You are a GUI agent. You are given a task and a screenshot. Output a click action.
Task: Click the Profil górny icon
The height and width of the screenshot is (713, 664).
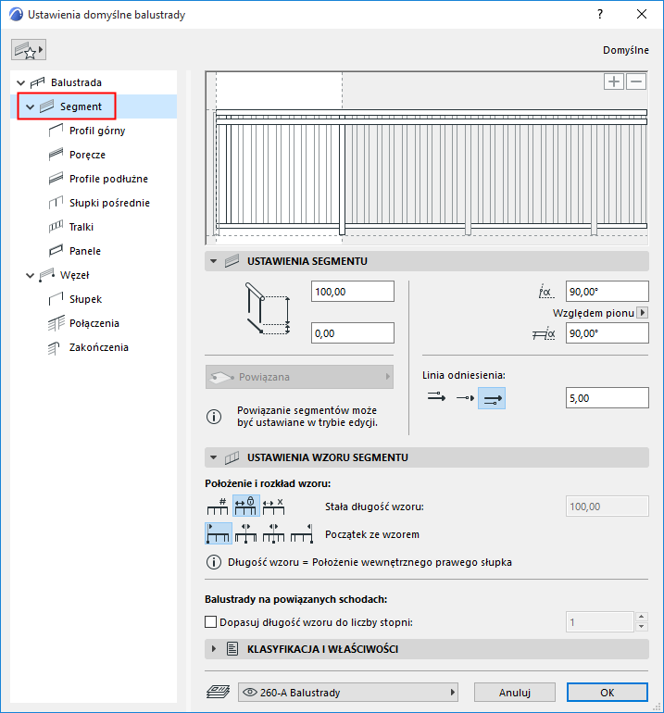(x=56, y=131)
